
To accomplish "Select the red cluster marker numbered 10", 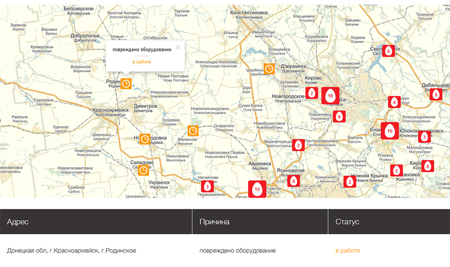I will tap(390, 130).
